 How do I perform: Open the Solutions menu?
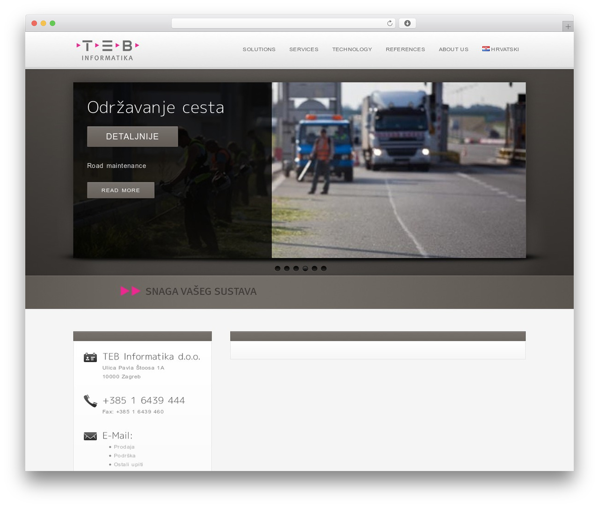(259, 49)
